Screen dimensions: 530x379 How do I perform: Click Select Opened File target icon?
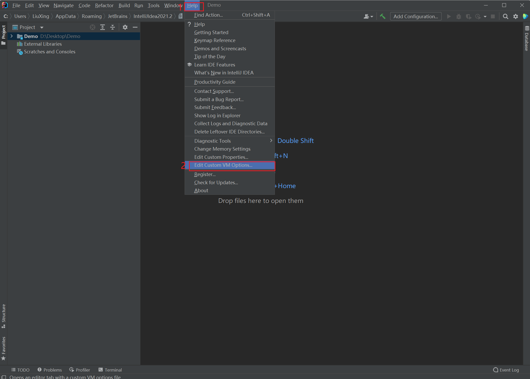click(x=93, y=27)
